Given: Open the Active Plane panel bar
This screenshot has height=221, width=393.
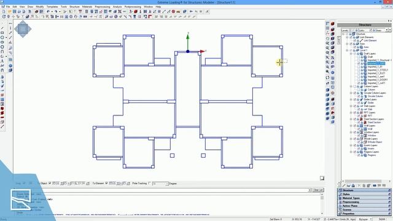Looking at the screenshot, I should click(x=364, y=206).
